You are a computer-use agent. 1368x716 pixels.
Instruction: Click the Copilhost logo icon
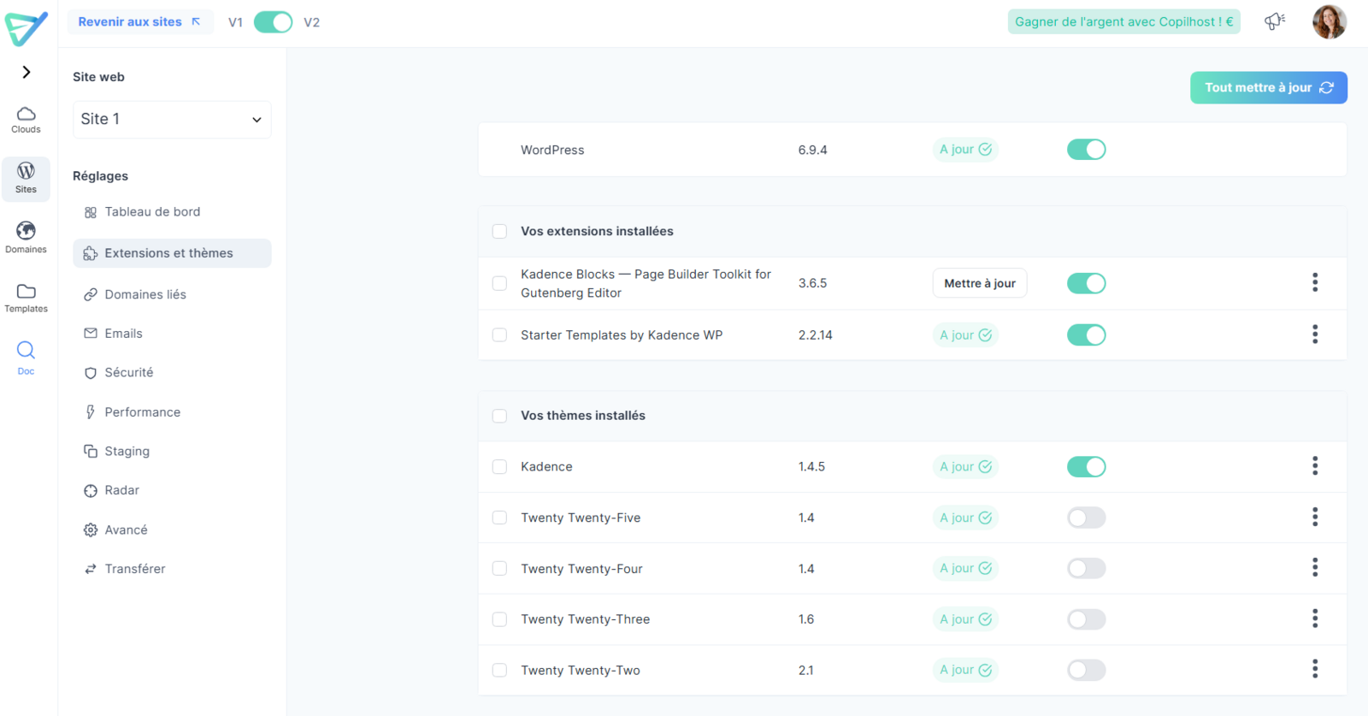tap(27, 28)
